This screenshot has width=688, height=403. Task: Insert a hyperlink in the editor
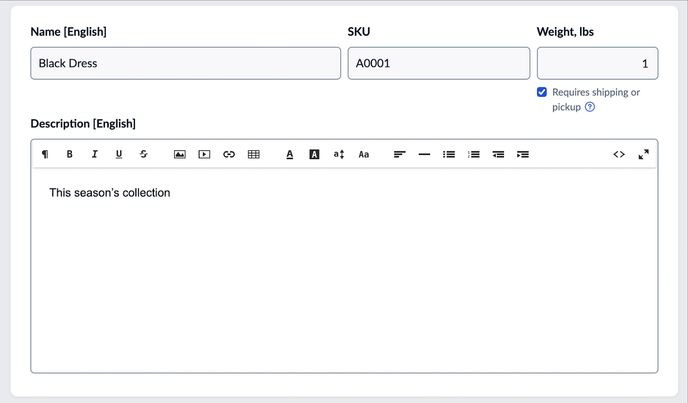[x=229, y=154]
